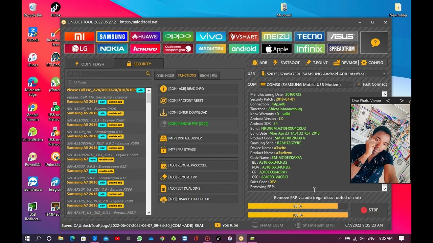
Task: Choose the Android brand tile
Action: click(244, 49)
